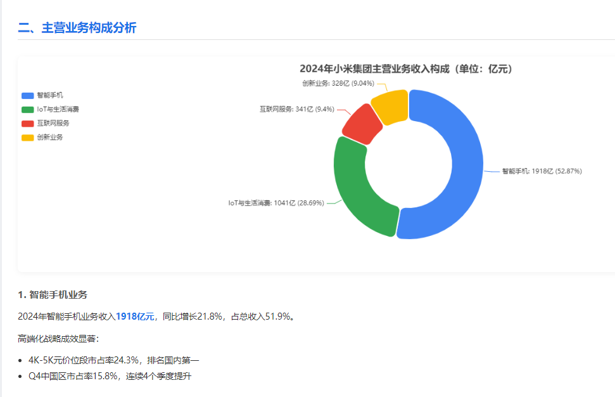Toggle the 智能手机 legend item
Screen dimensions: 615x397
click(x=42, y=95)
